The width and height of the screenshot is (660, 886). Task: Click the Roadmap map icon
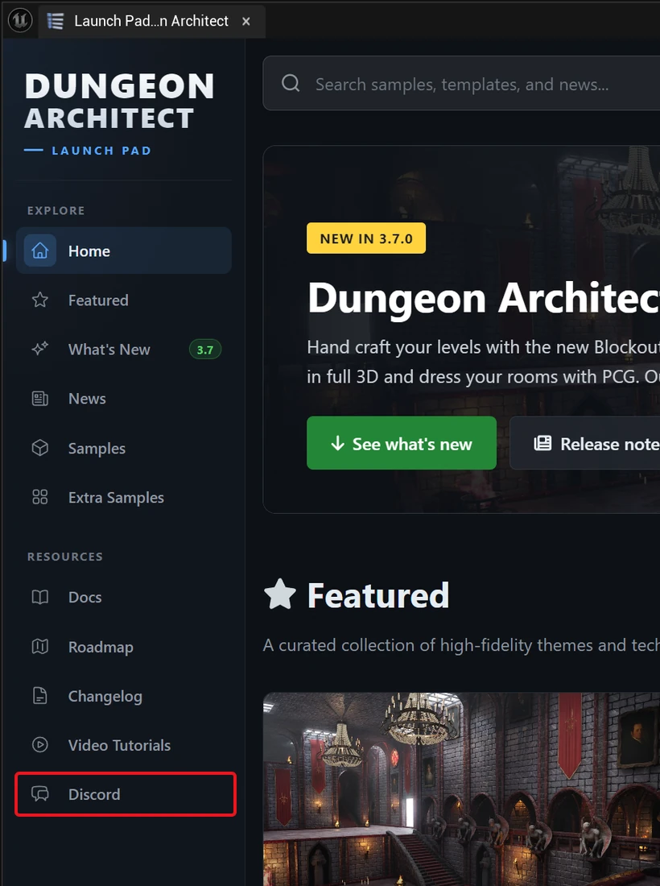[40, 647]
